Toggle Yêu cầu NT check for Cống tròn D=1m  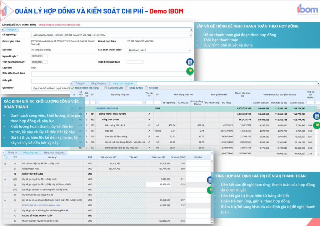pyautogui.click(x=149, y=119)
